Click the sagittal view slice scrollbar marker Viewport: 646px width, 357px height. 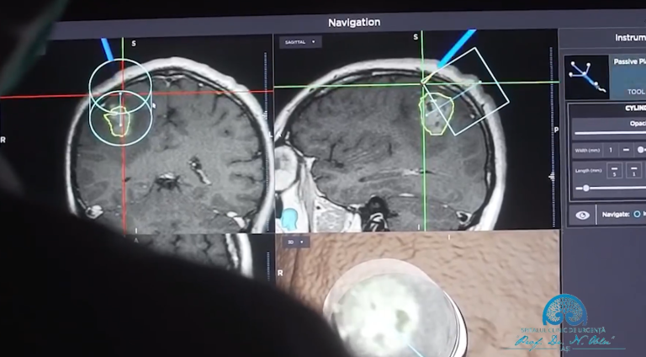[551, 178]
